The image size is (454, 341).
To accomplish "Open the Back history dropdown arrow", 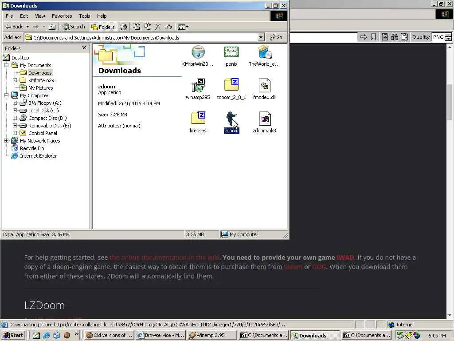I will [x=28, y=27].
